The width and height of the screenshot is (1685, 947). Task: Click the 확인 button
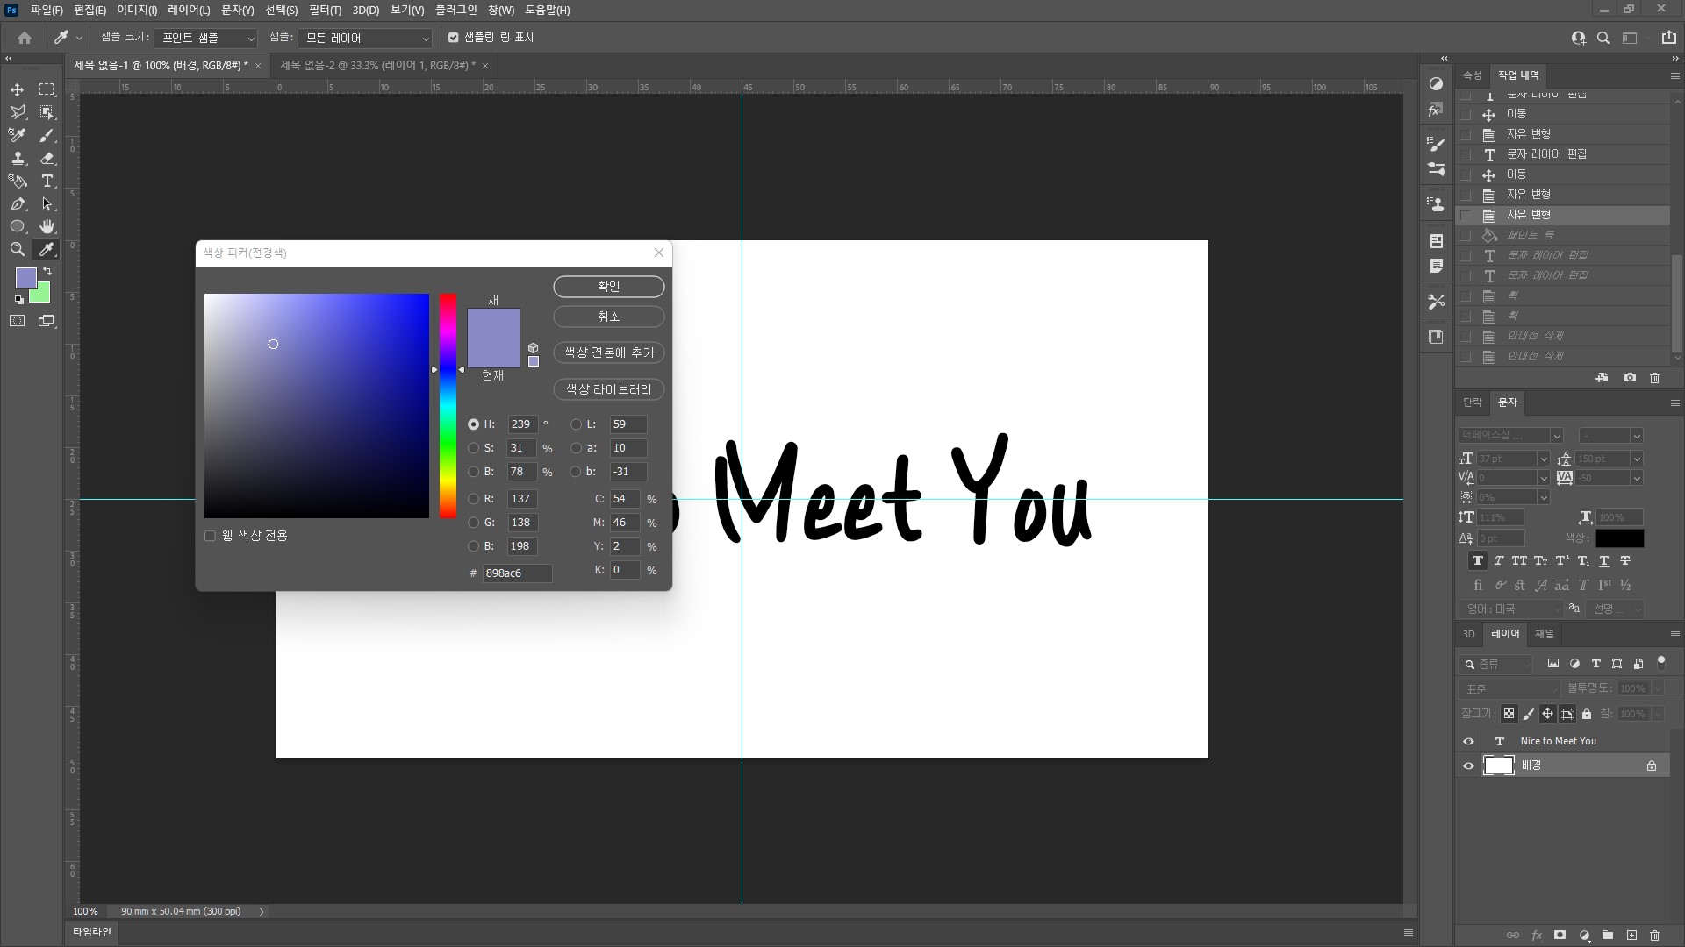608,287
